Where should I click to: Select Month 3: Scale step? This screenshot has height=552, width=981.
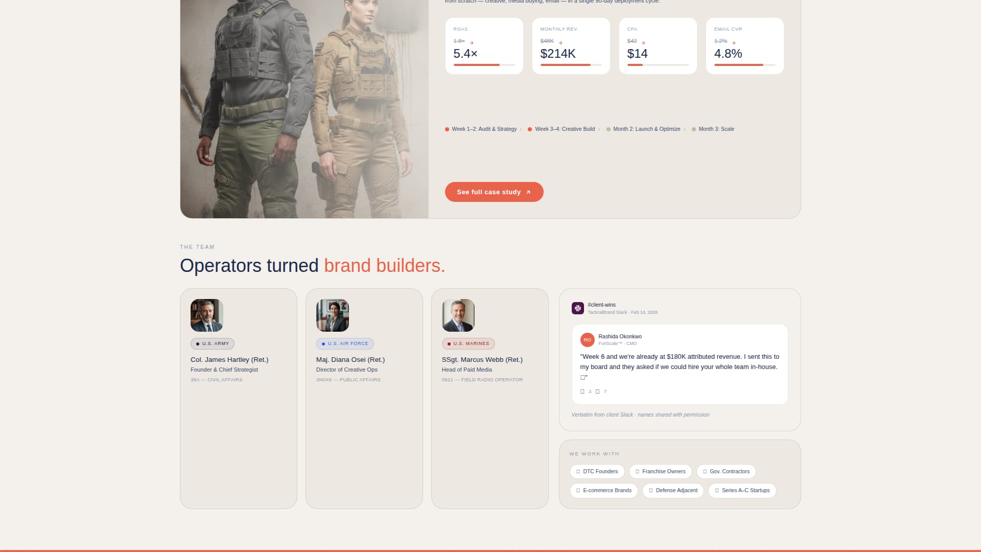[713, 129]
